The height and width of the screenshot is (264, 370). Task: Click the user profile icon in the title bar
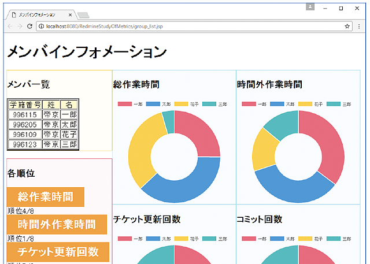(x=310, y=7)
